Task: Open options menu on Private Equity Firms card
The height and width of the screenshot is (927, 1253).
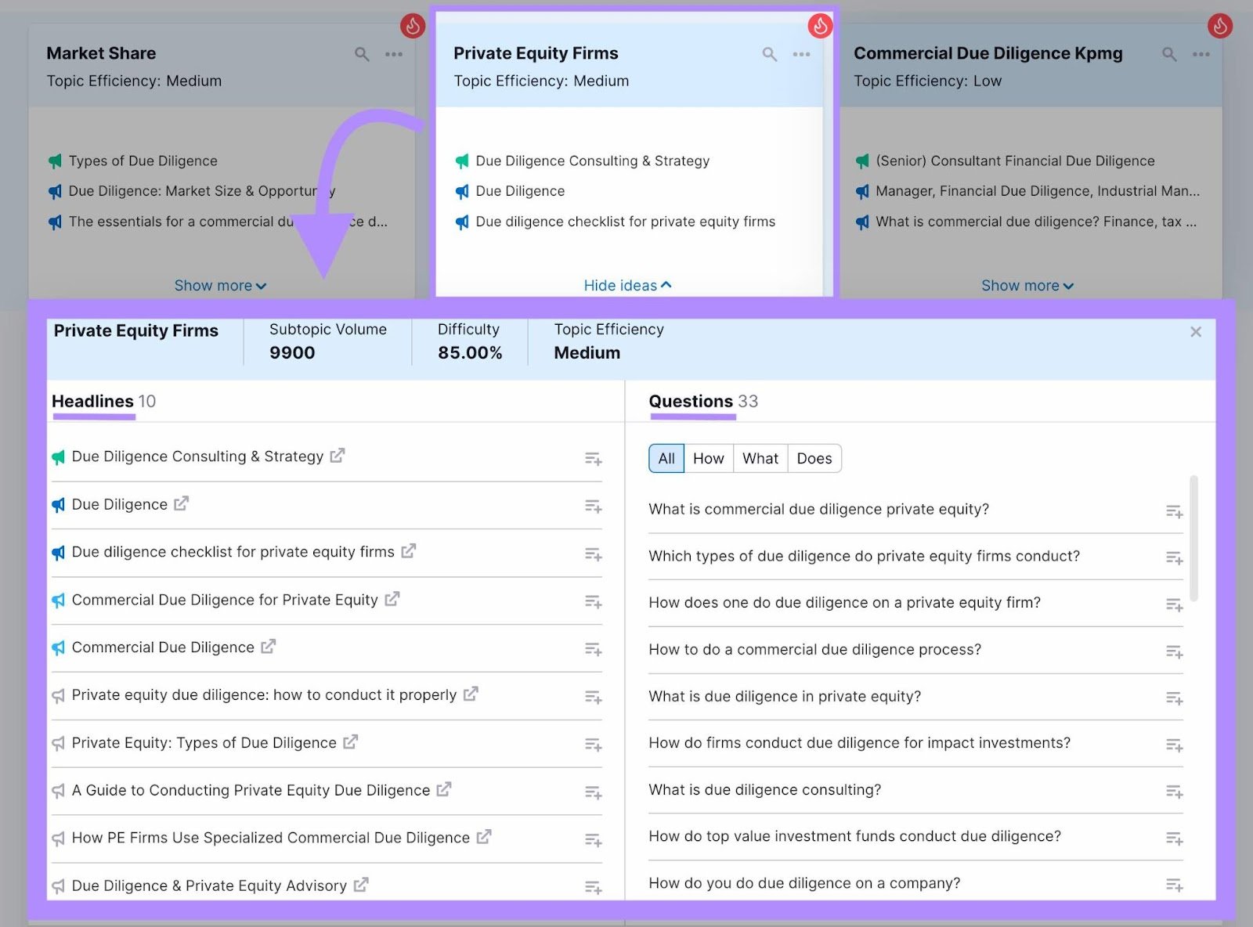Action: point(800,54)
